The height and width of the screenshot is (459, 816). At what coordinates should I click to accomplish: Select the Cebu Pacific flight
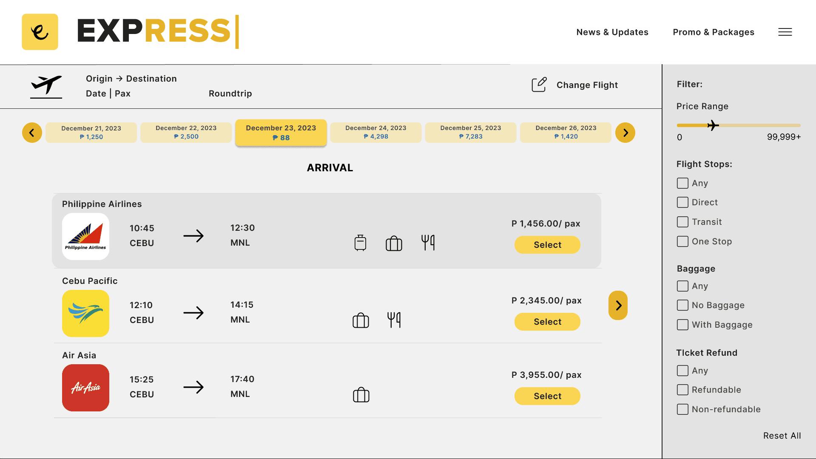[x=547, y=322]
